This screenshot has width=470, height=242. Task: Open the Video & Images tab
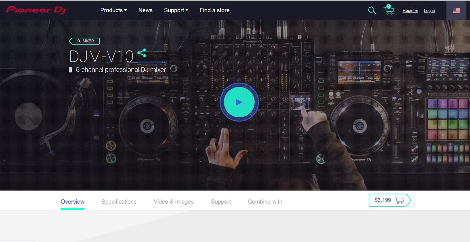[x=174, y=202]
